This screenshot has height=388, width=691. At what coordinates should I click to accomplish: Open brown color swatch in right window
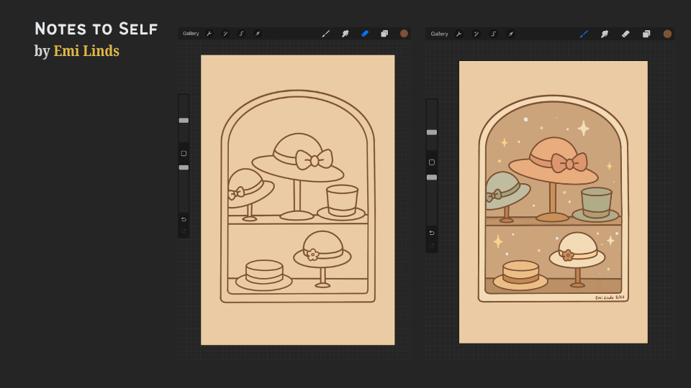tap(667, 34)
